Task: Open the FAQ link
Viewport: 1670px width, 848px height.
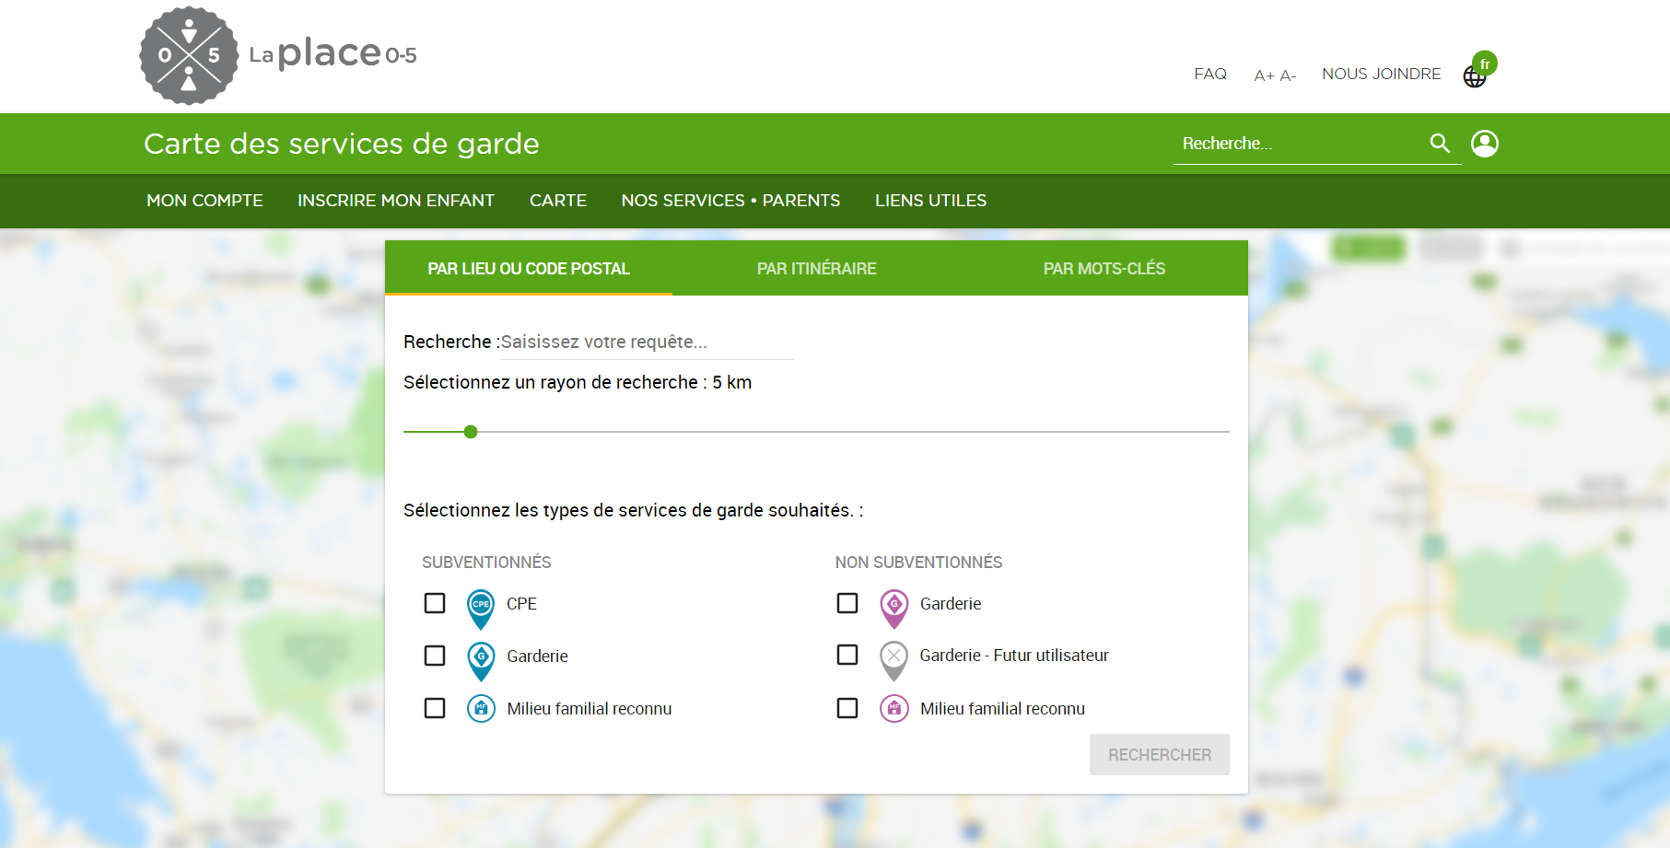Action: click(x=1210, y=74)
